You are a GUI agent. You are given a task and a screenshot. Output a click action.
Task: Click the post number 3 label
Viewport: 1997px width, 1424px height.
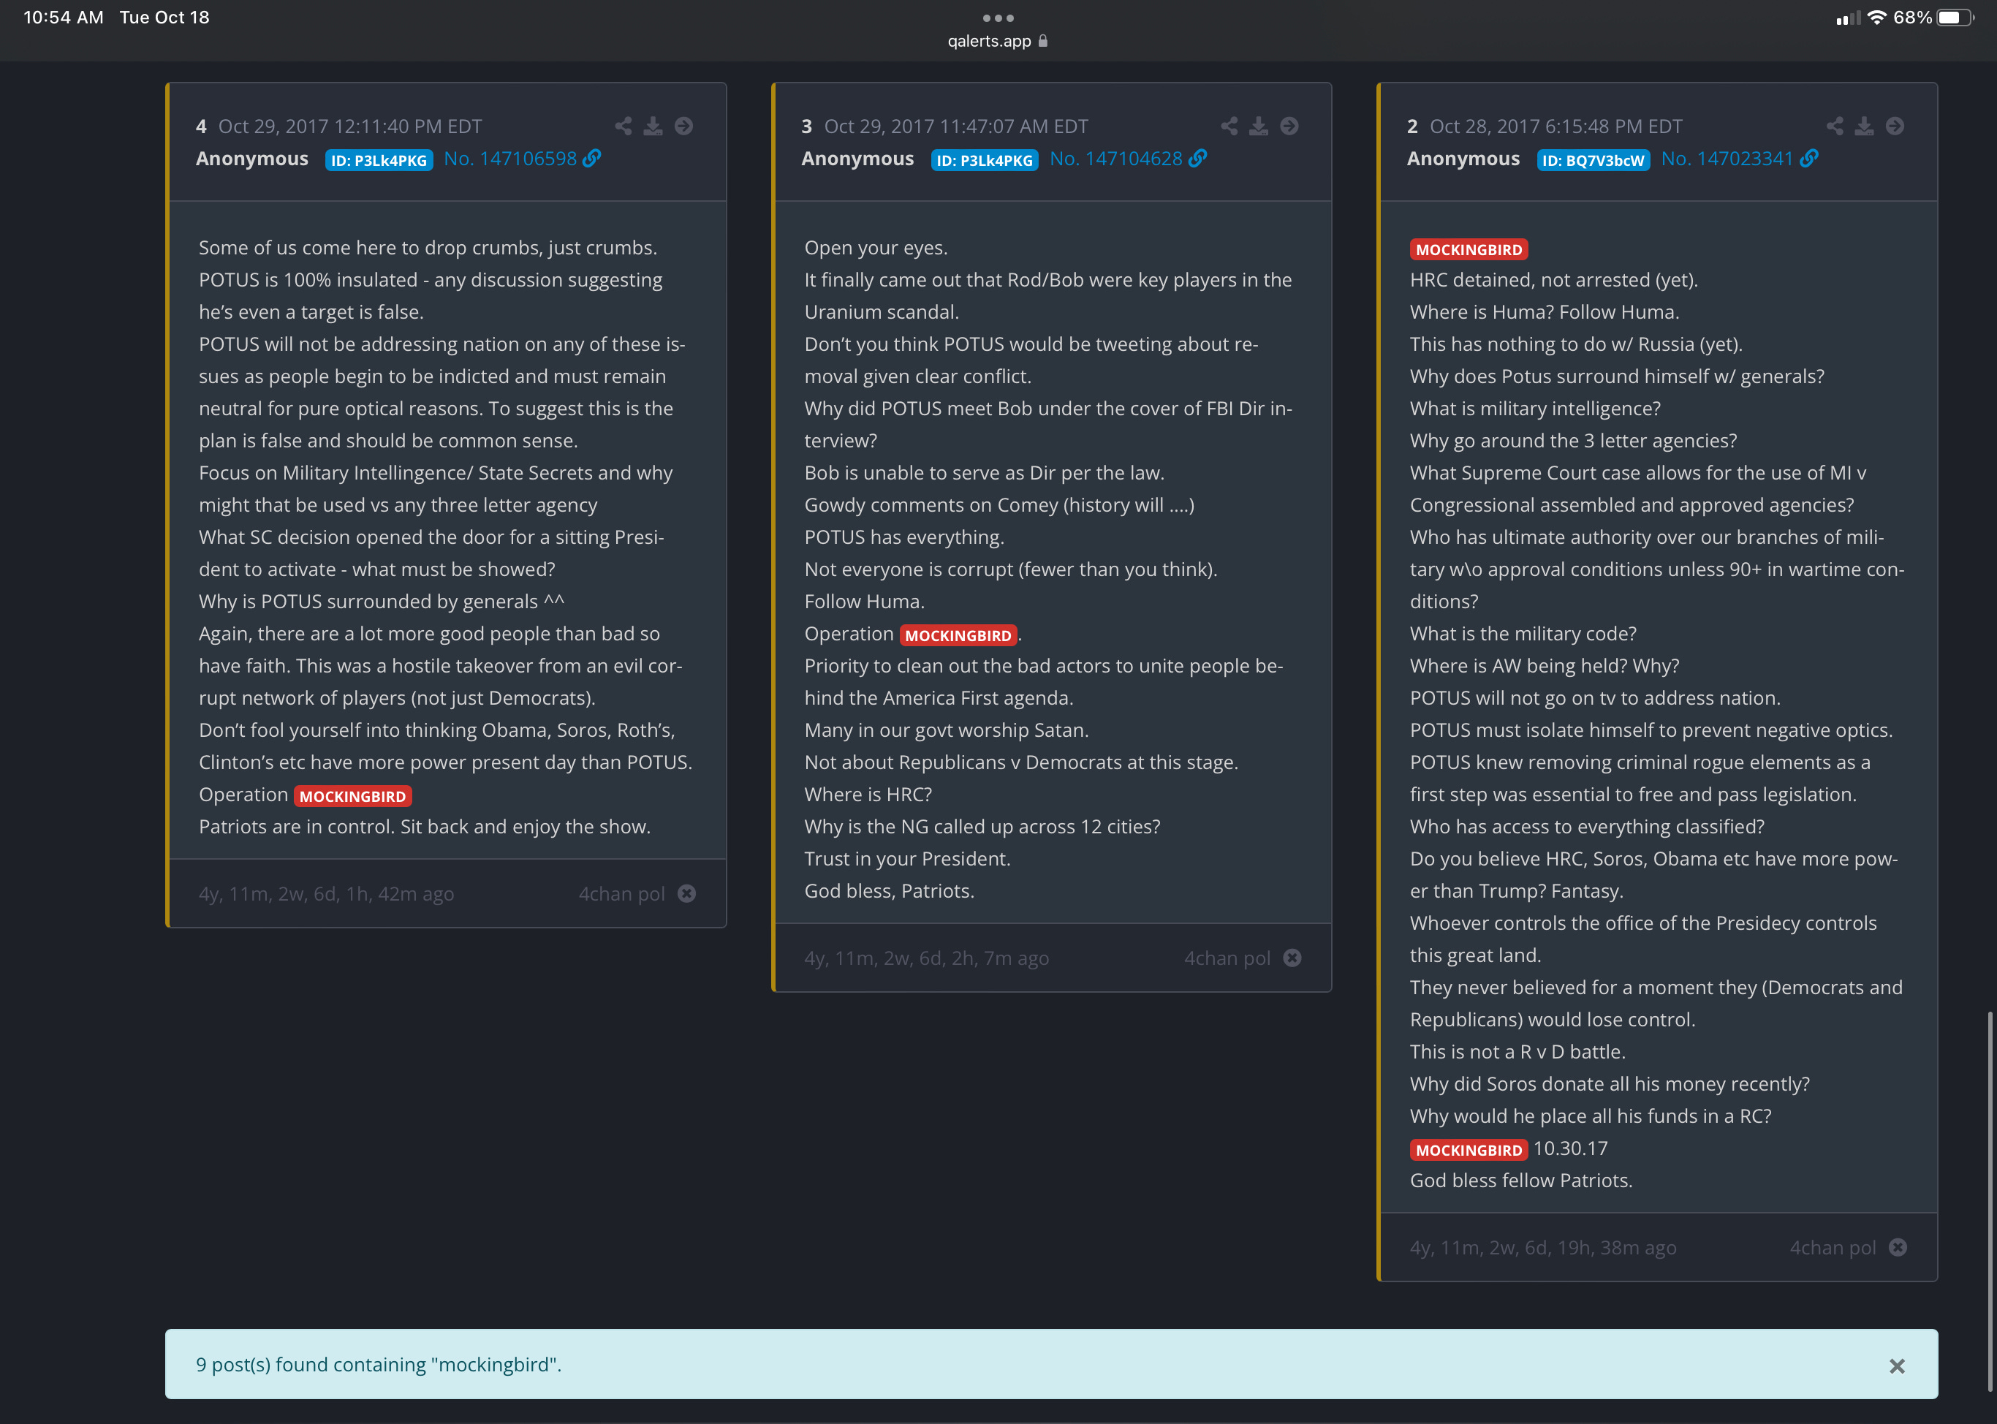pos(806,126)
